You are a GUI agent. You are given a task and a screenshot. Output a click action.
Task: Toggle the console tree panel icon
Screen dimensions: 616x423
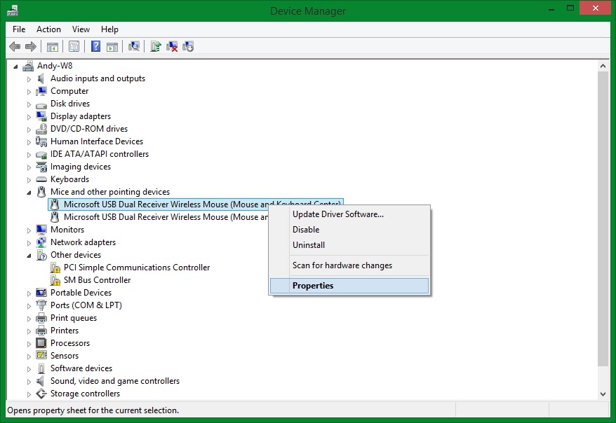(x=53, y=46)
